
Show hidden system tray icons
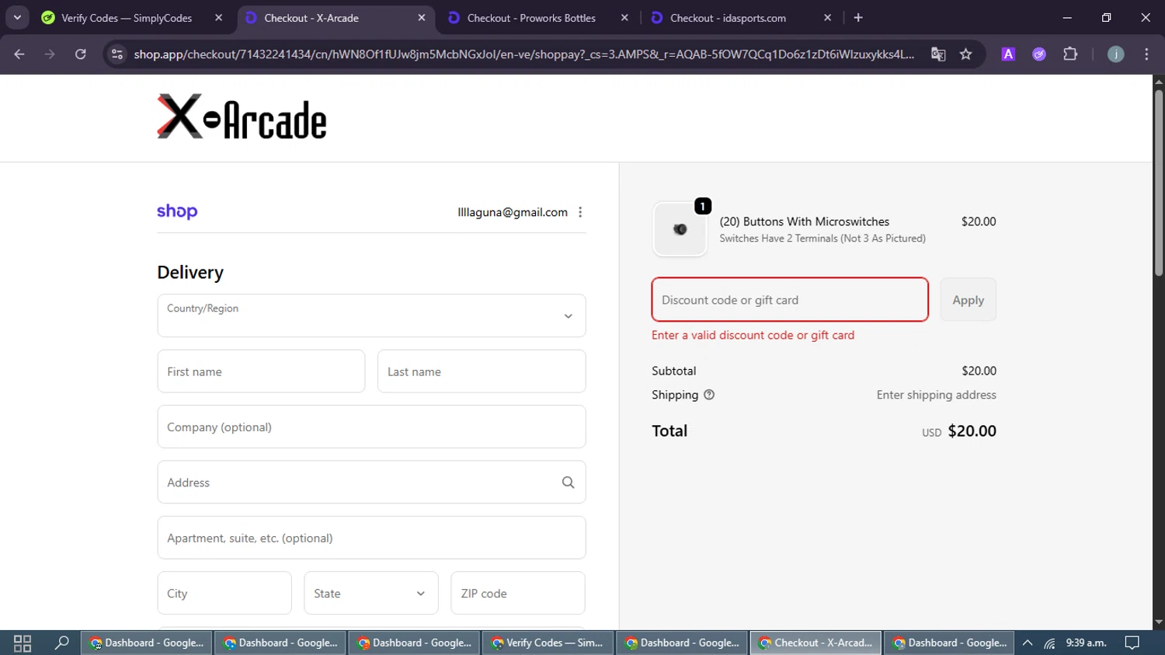pos(1028,643)
